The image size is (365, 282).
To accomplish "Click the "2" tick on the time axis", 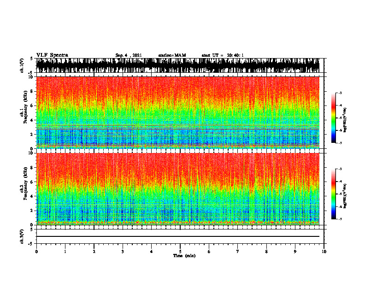I will (x=94, y=252).
